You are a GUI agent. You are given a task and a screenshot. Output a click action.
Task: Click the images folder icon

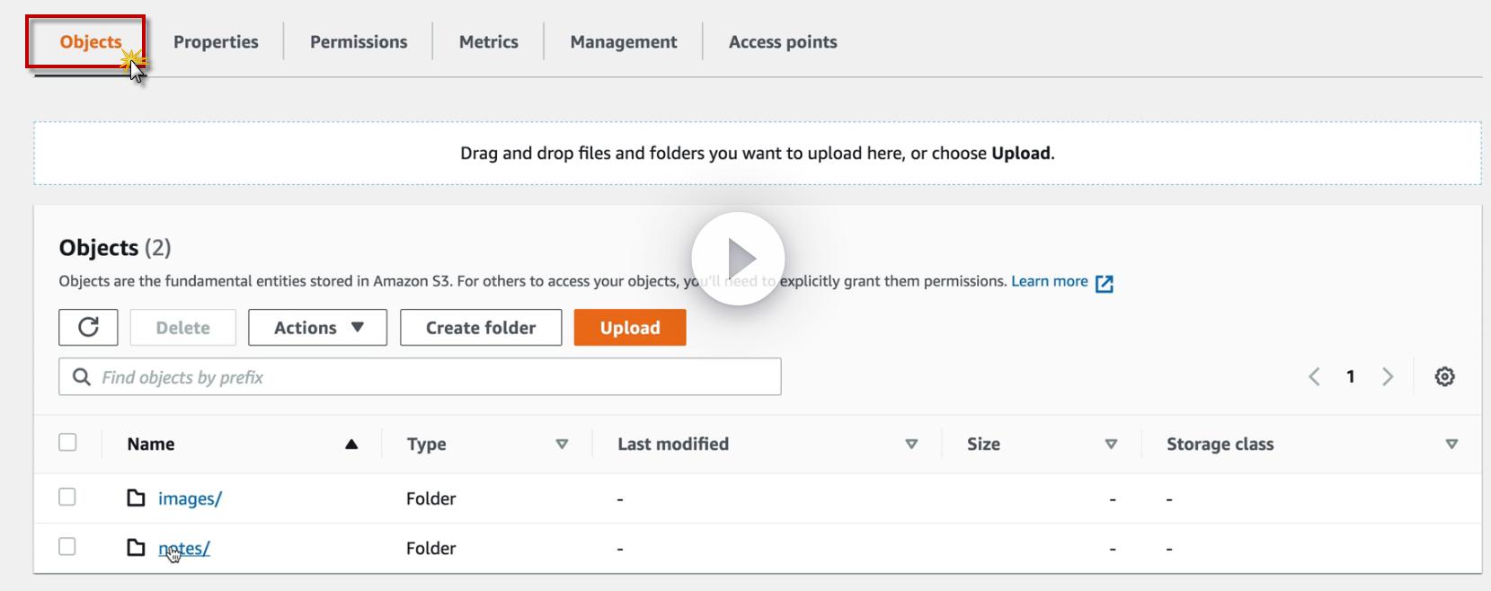[136, 498]
